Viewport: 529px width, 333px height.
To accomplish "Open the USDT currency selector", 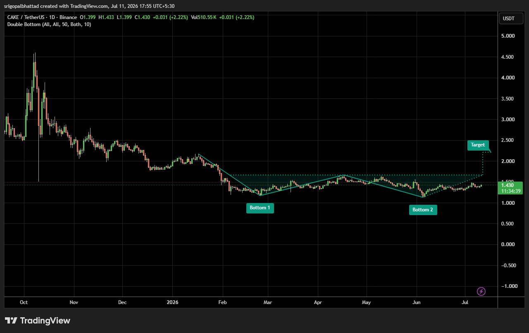I will coord(508,18).
